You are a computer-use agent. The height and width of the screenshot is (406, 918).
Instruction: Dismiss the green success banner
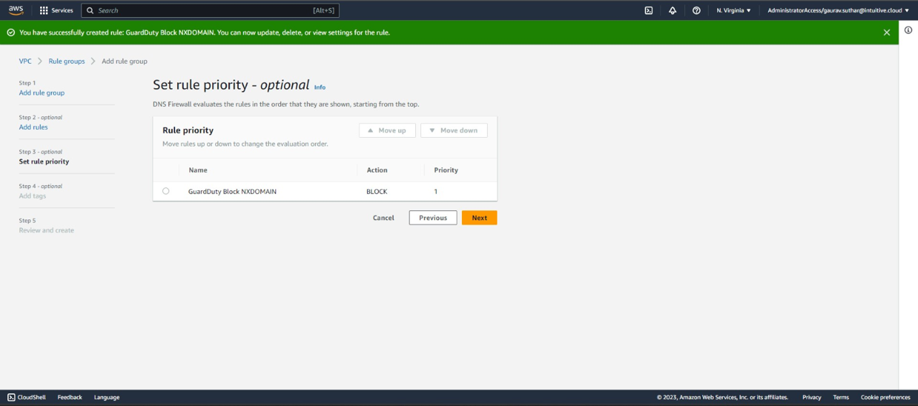[x=886, y=32]
